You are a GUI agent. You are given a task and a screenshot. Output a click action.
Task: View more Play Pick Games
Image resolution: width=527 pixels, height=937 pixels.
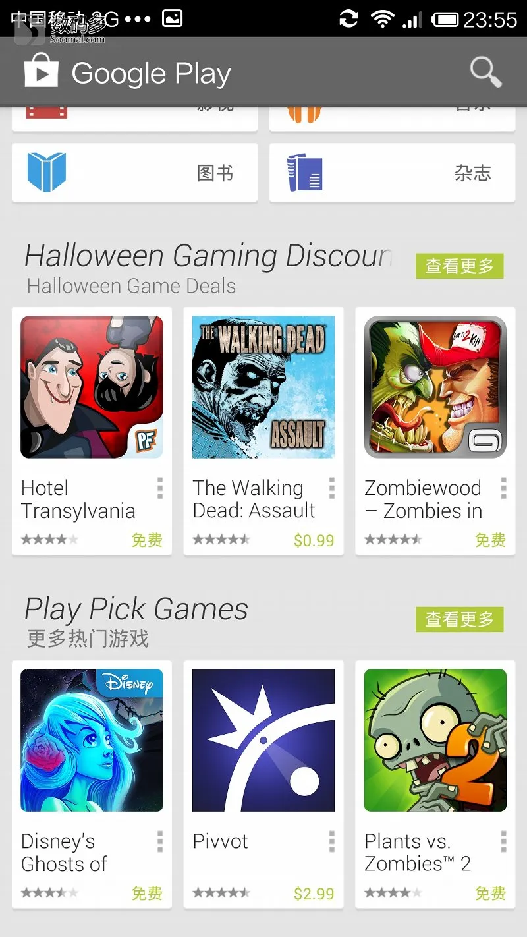[459, 619]
